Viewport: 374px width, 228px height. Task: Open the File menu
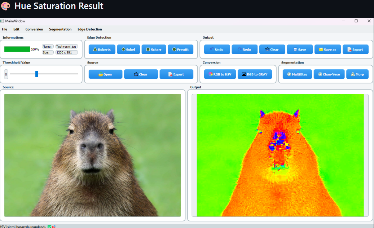coord(4,29)
